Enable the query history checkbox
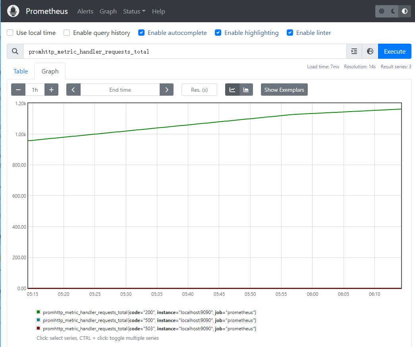The height and width of the screenshot is (347, 415). click(67, 33)
